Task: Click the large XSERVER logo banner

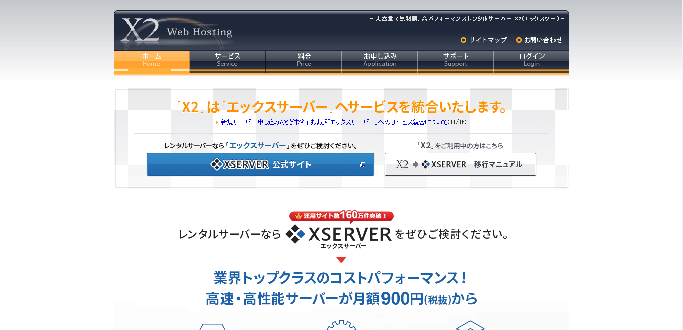Action: click(338, 236)
